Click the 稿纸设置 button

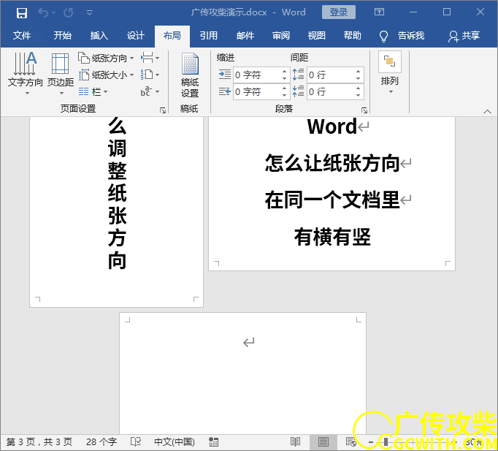point(190,75)
